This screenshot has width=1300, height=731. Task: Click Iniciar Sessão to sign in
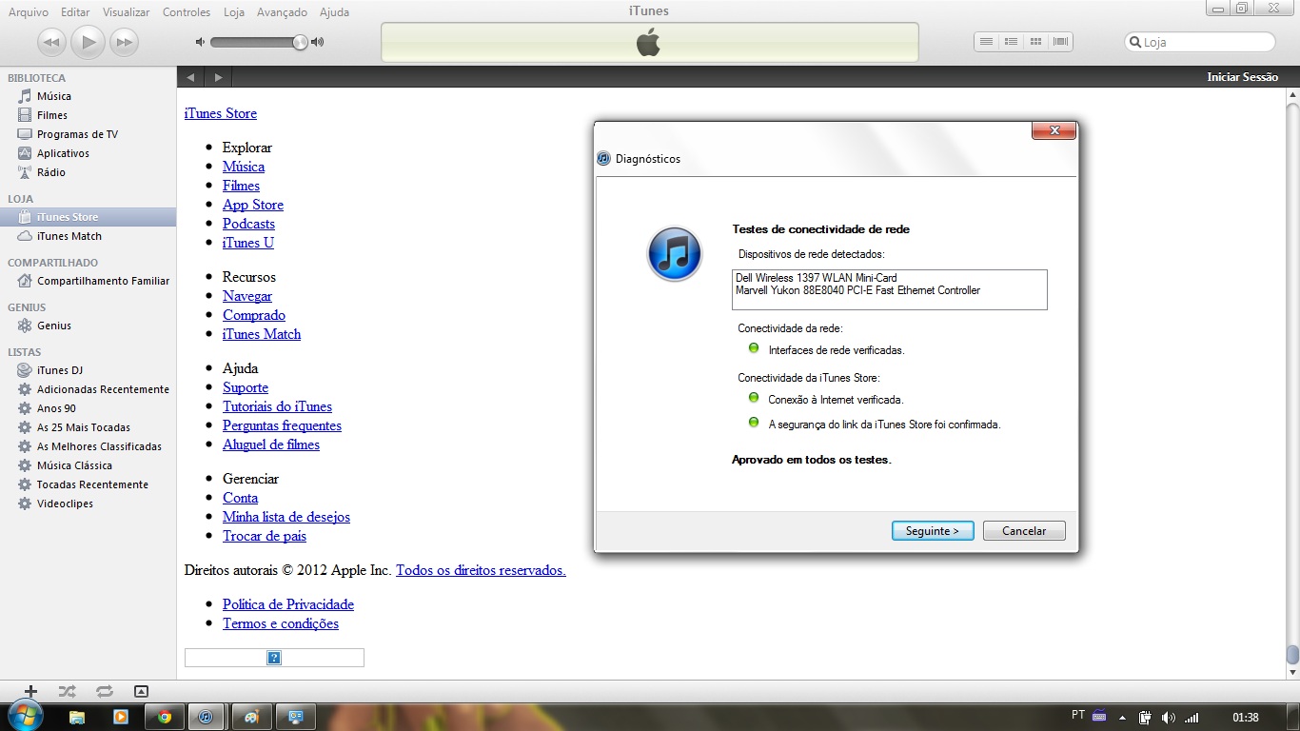point(1242,77)
